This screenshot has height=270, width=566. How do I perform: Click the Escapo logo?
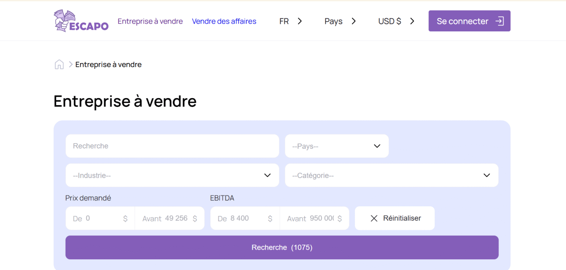pyautogui.click(x=81, y=21)
